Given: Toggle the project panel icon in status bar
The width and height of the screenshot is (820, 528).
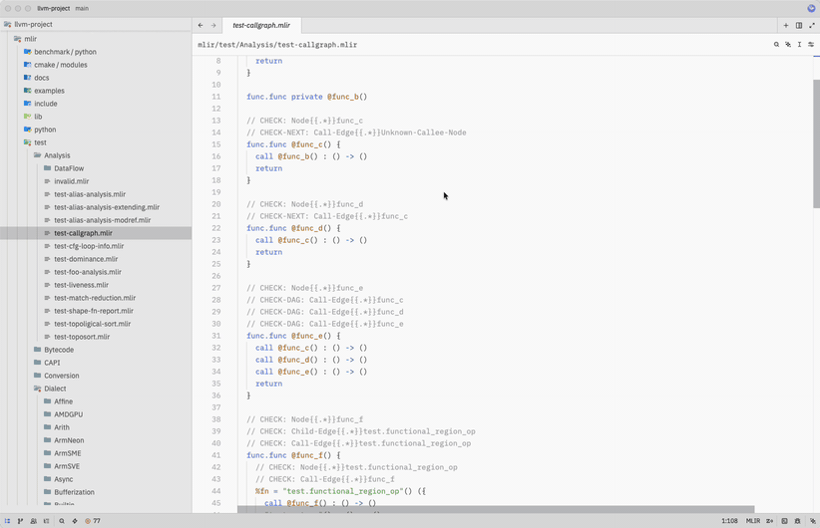Looking at the screenshot, I should tap(7, 521).
